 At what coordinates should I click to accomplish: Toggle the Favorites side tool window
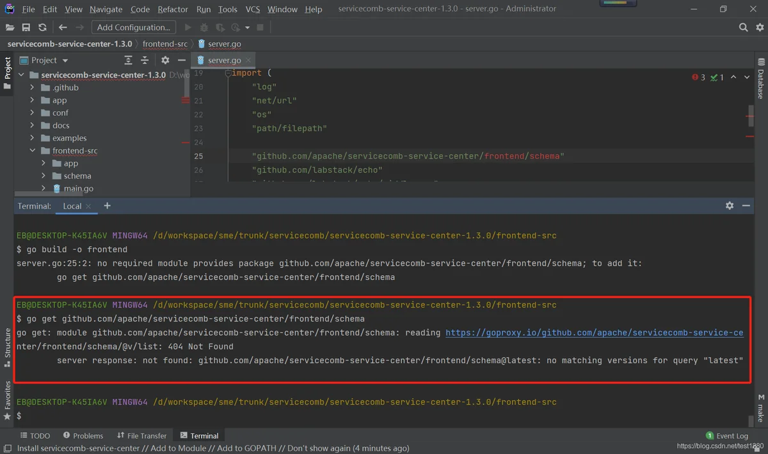coord(7,400)
